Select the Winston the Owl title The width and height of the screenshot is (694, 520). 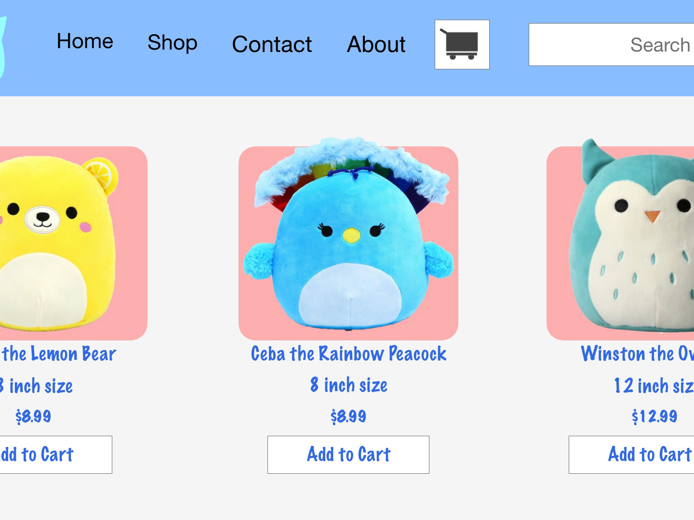tap(637, 354)
